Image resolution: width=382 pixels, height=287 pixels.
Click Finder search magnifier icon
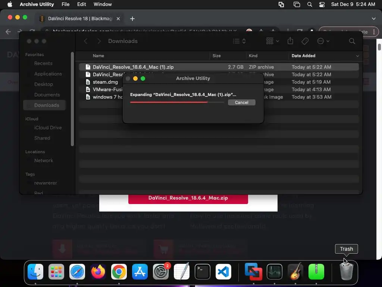(352, 41)
